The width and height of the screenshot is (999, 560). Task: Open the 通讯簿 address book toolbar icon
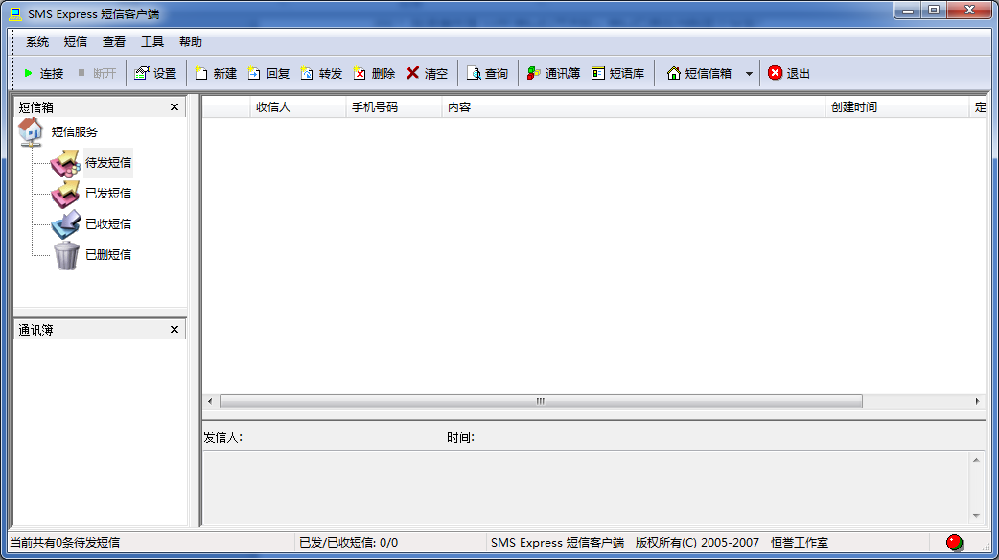(x=533, y=73)
